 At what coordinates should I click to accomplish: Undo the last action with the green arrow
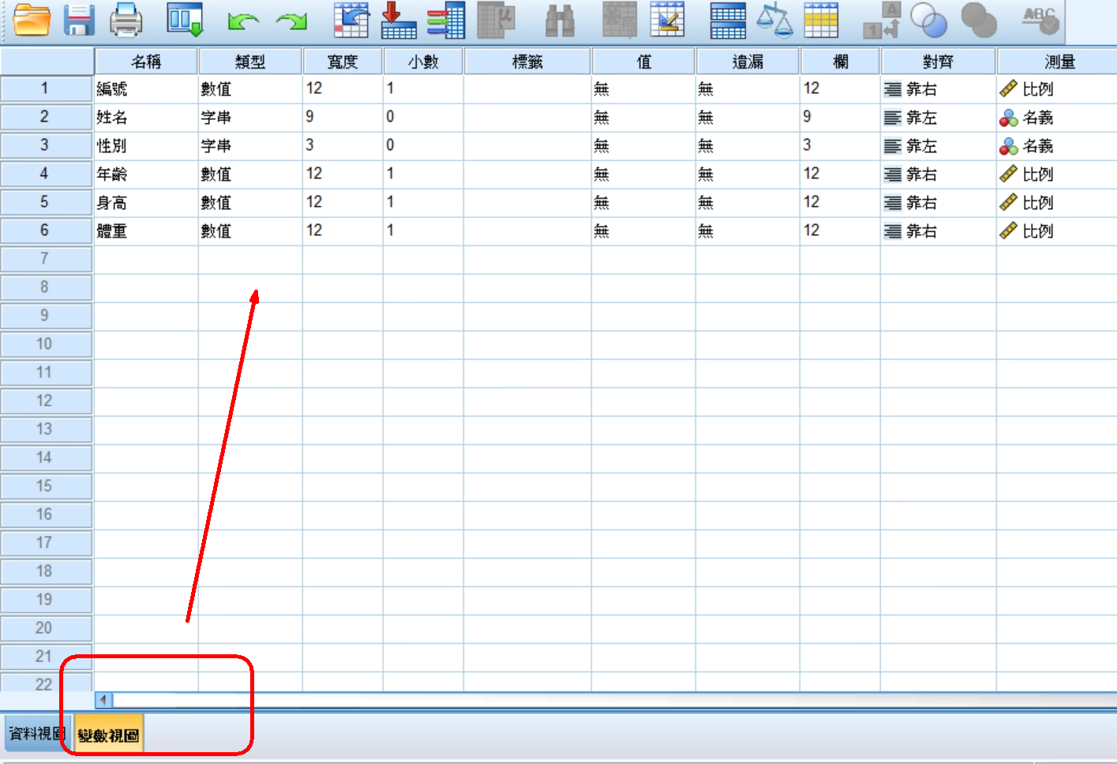click(242, 21)
